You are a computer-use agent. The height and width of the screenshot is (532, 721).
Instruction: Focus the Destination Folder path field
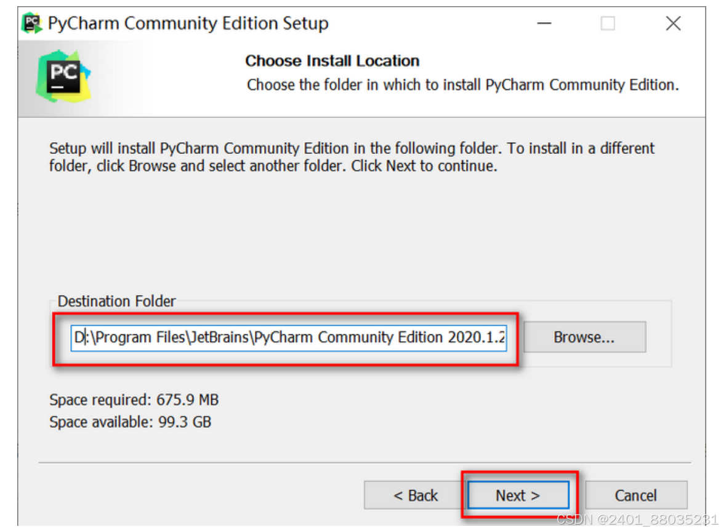tap(289, 337)
